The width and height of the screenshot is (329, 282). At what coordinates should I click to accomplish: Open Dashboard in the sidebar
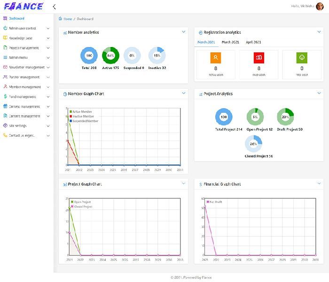tap(16, 18)
